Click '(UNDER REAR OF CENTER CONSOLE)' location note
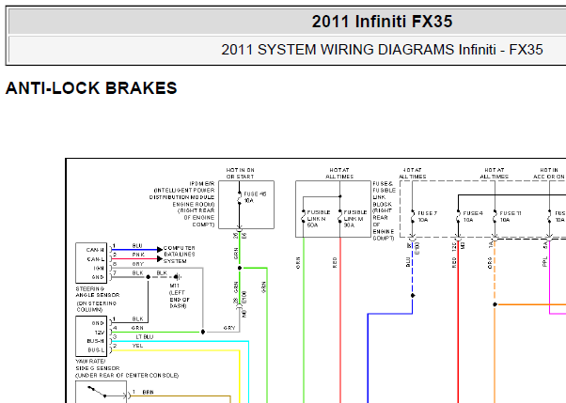Viewport: 566px width, 403px height. [x=127, y=375]
